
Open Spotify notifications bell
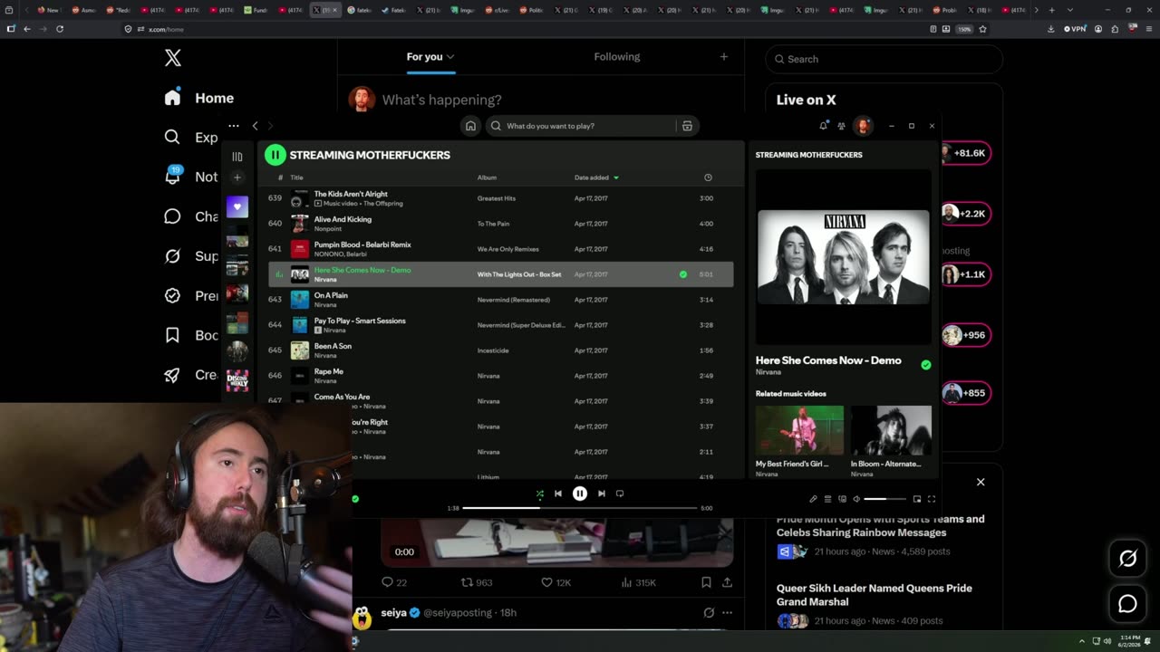point(823,126)
